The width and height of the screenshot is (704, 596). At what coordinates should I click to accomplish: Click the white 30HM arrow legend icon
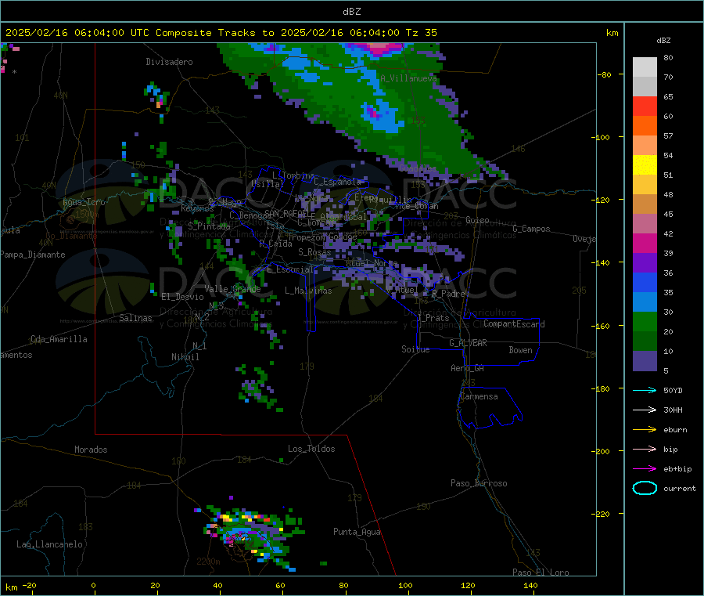click(x=645, y=410)
